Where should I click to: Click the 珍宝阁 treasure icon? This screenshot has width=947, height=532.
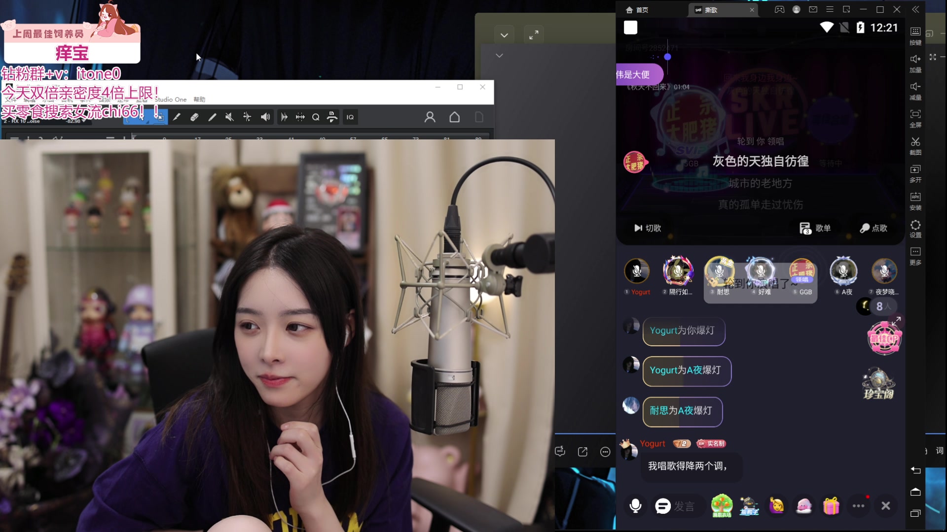coord(878,383)
